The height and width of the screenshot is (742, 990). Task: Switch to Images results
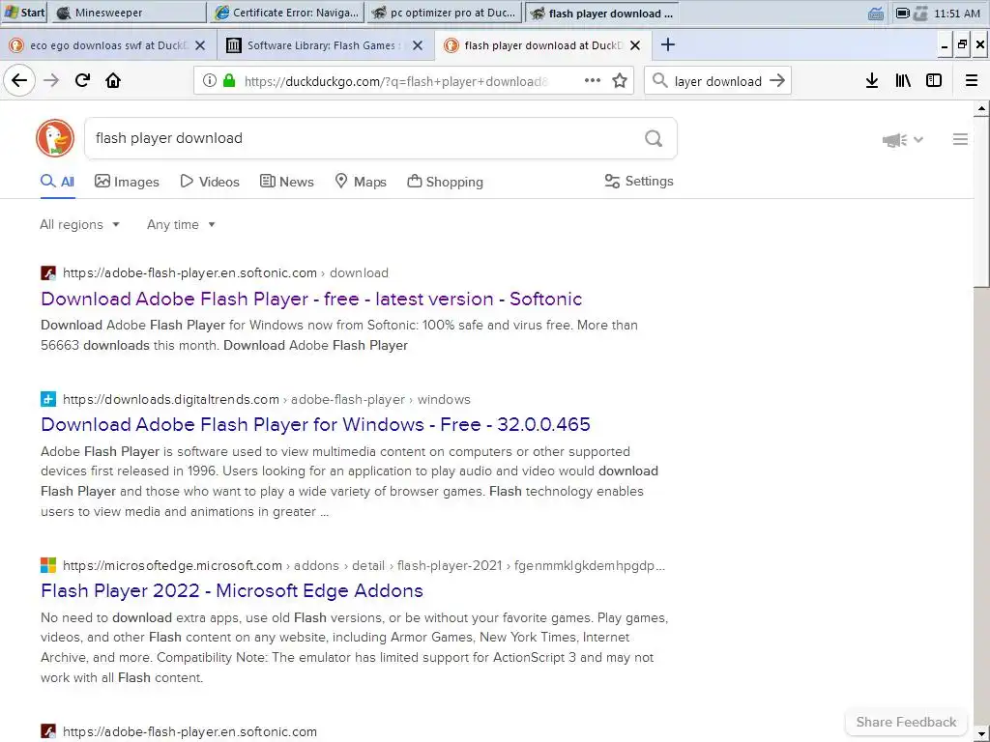click(127, 182)
